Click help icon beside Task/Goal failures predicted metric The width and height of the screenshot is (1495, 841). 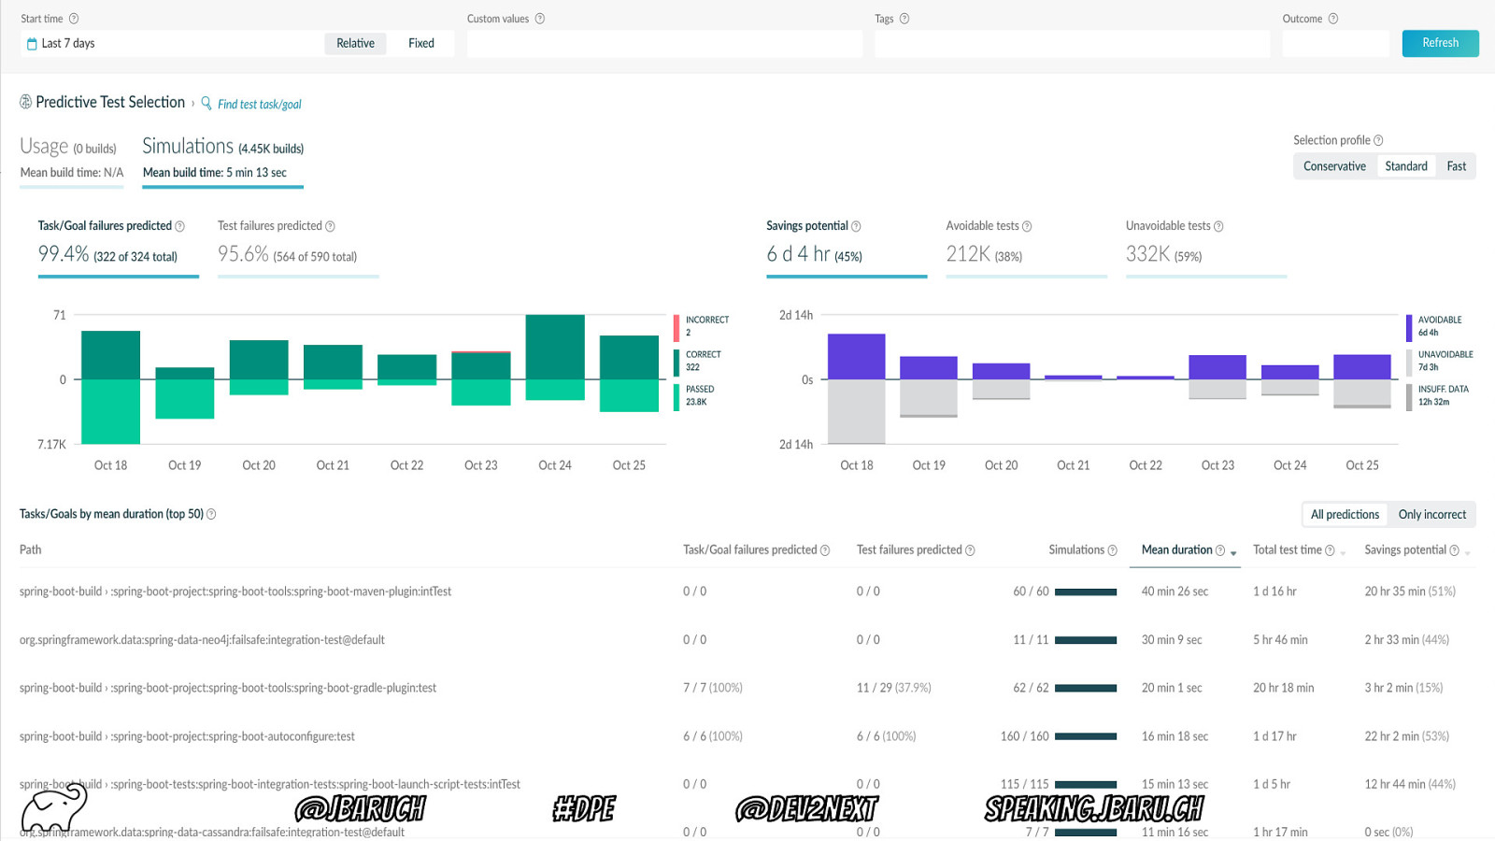pyautogui.click(x=180, y=226)
